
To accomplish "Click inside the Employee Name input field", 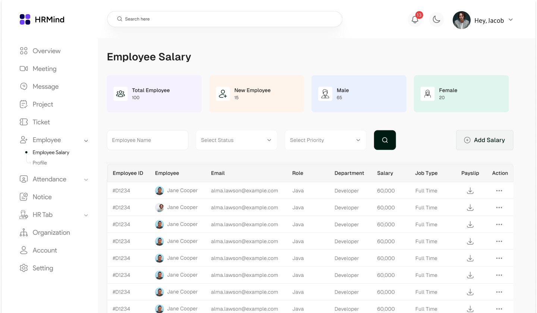I will coord(147,140).
